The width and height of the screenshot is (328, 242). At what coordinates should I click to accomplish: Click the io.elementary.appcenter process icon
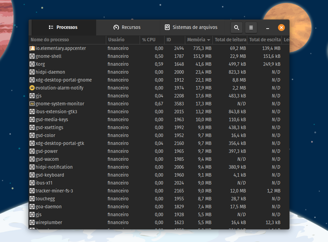(x=32, y=48)
